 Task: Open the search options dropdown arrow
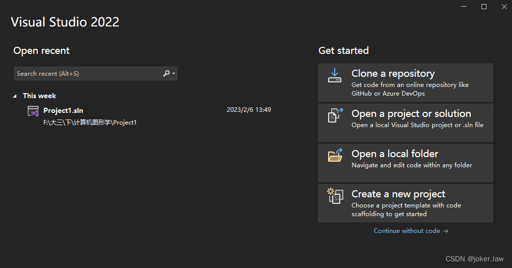[174, 74]
